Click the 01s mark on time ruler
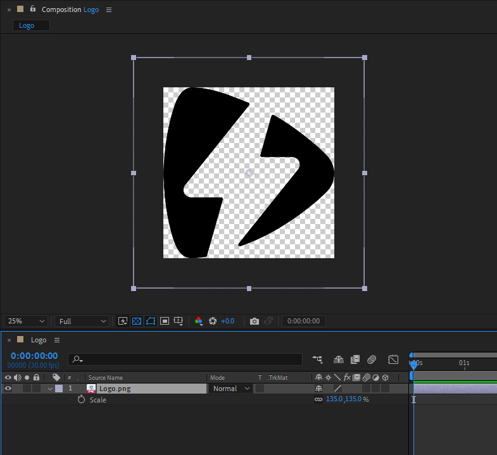 [464, 363]
